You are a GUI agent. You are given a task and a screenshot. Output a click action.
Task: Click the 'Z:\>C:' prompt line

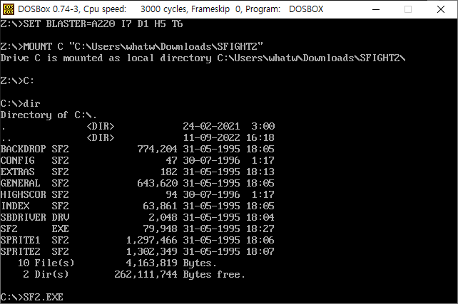tap(17, 80)
